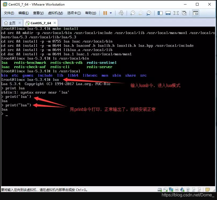217x200 pixels.
Task: Close the CentOS_7_64 tab
Action: click(x=55, y=23)
